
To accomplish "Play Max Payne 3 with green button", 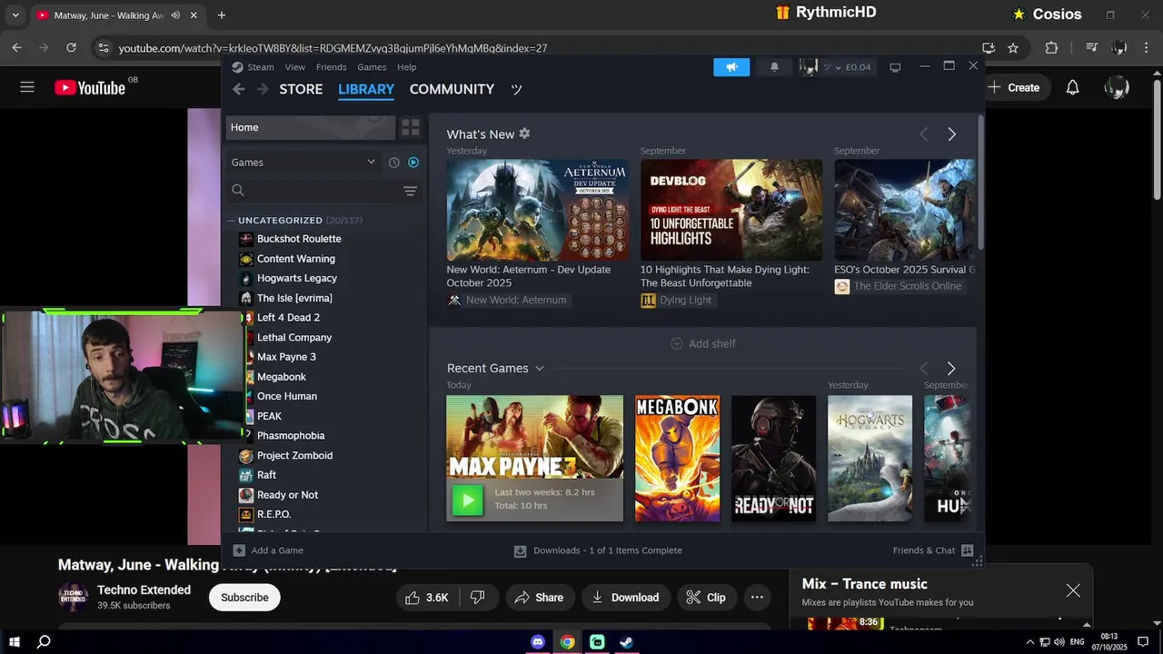I will (x=468, y=500).
